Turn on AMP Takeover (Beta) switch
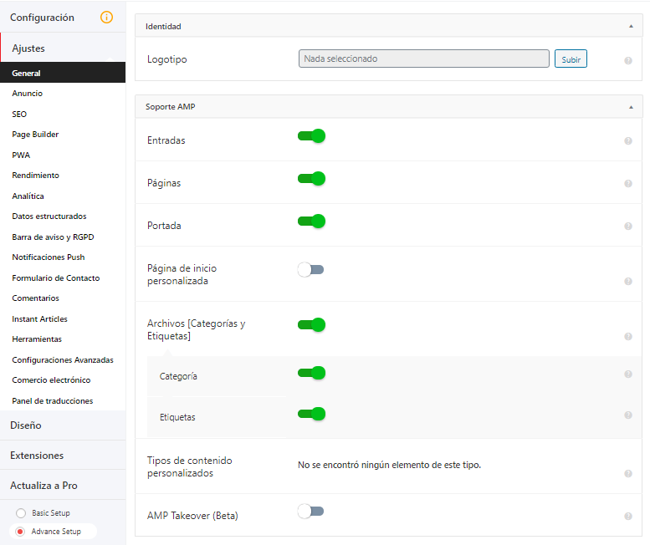 [x=310, y=511]
